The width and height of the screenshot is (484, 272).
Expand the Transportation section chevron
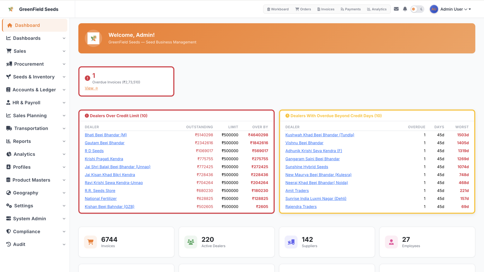[x=64, y=128]
